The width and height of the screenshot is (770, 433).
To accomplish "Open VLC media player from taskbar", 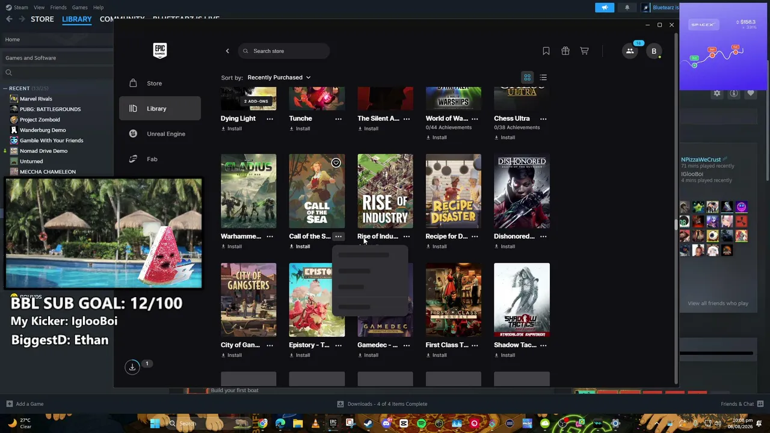I will pyautogui.click(x=315, y=423).
